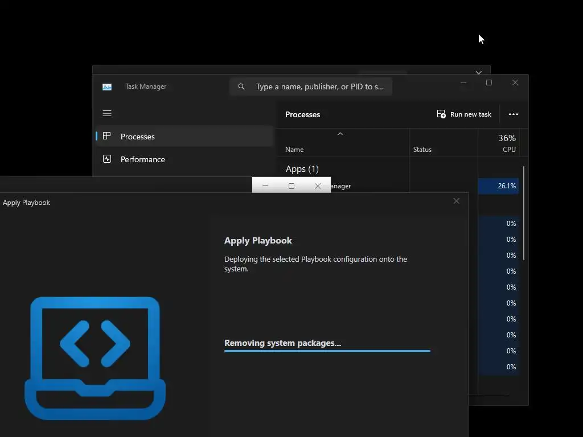Select the Apps (1) group heading
The image size is (583, 437).
click(302, 169)
